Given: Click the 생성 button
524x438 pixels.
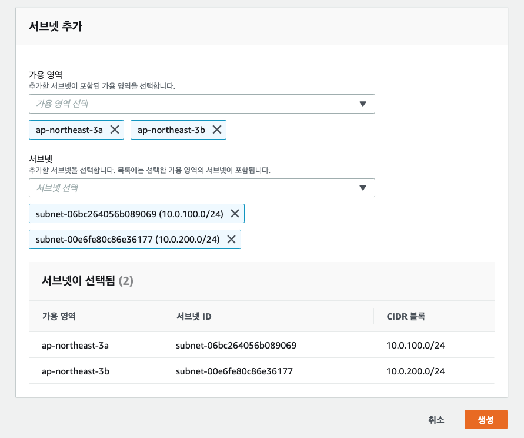Looking at the screenshot, I should click(x=486, y=419).
